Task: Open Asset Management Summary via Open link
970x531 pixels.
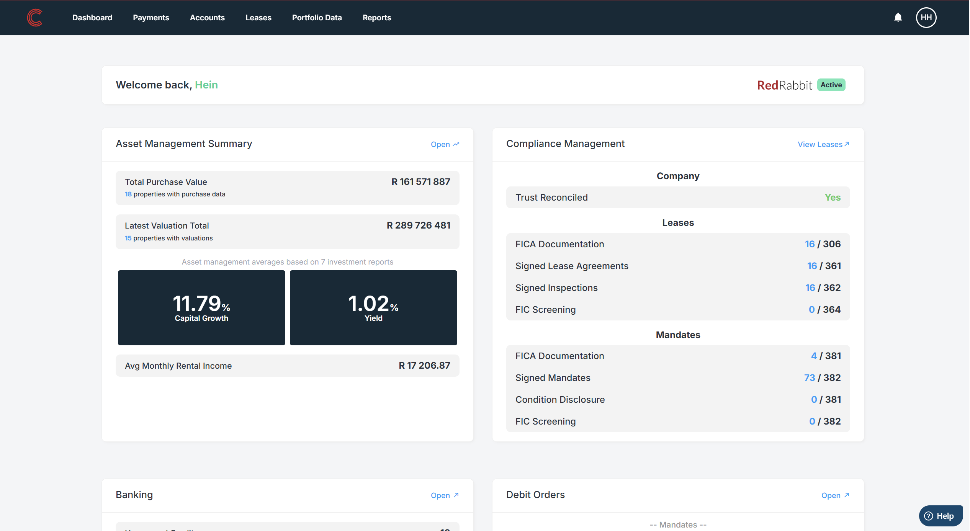Action: click(445, 144)
